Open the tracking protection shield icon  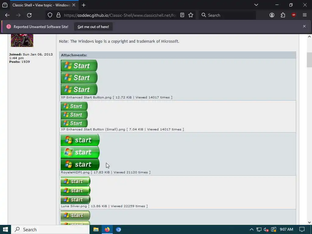[x=50, y=15]
